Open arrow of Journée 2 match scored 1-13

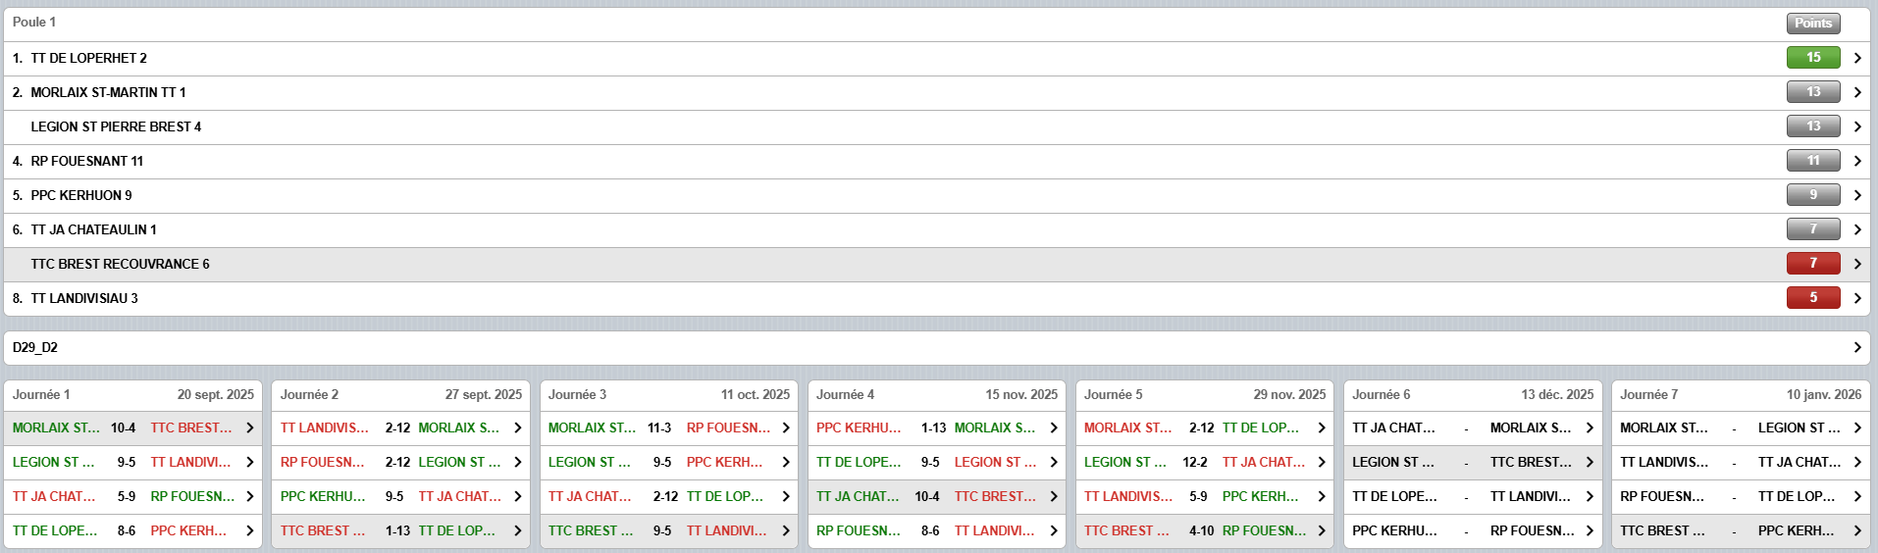518,530
